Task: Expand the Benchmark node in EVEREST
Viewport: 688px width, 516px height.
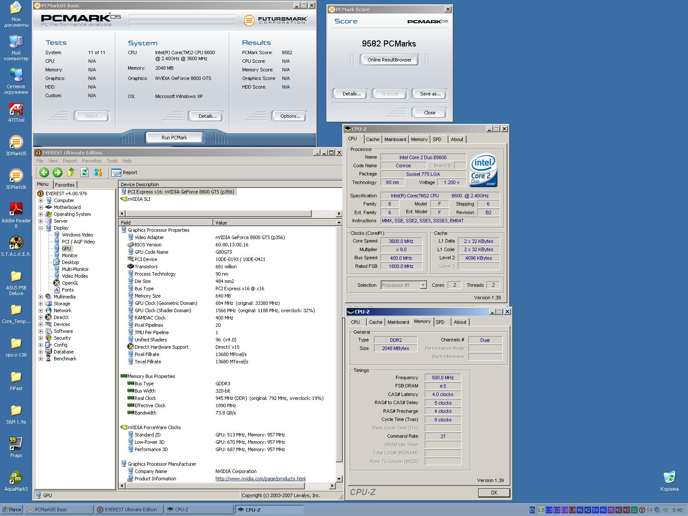Action: coord(41,359)
